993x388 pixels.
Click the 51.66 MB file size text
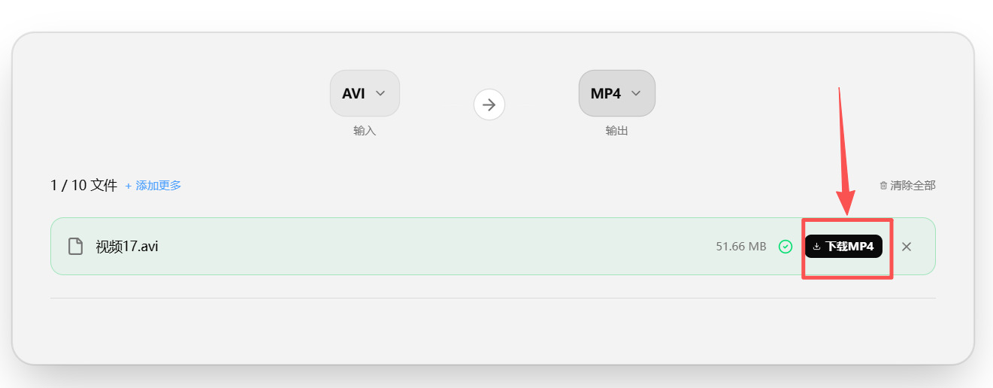(x=741, y=247)
